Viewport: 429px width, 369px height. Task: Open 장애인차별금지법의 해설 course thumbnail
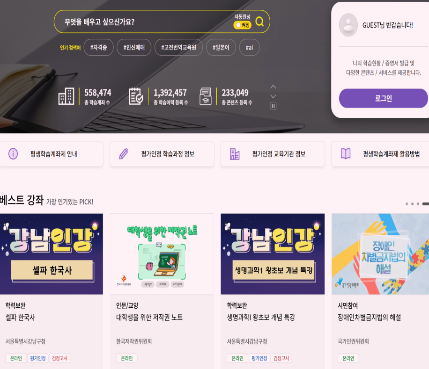coord(380,254)
